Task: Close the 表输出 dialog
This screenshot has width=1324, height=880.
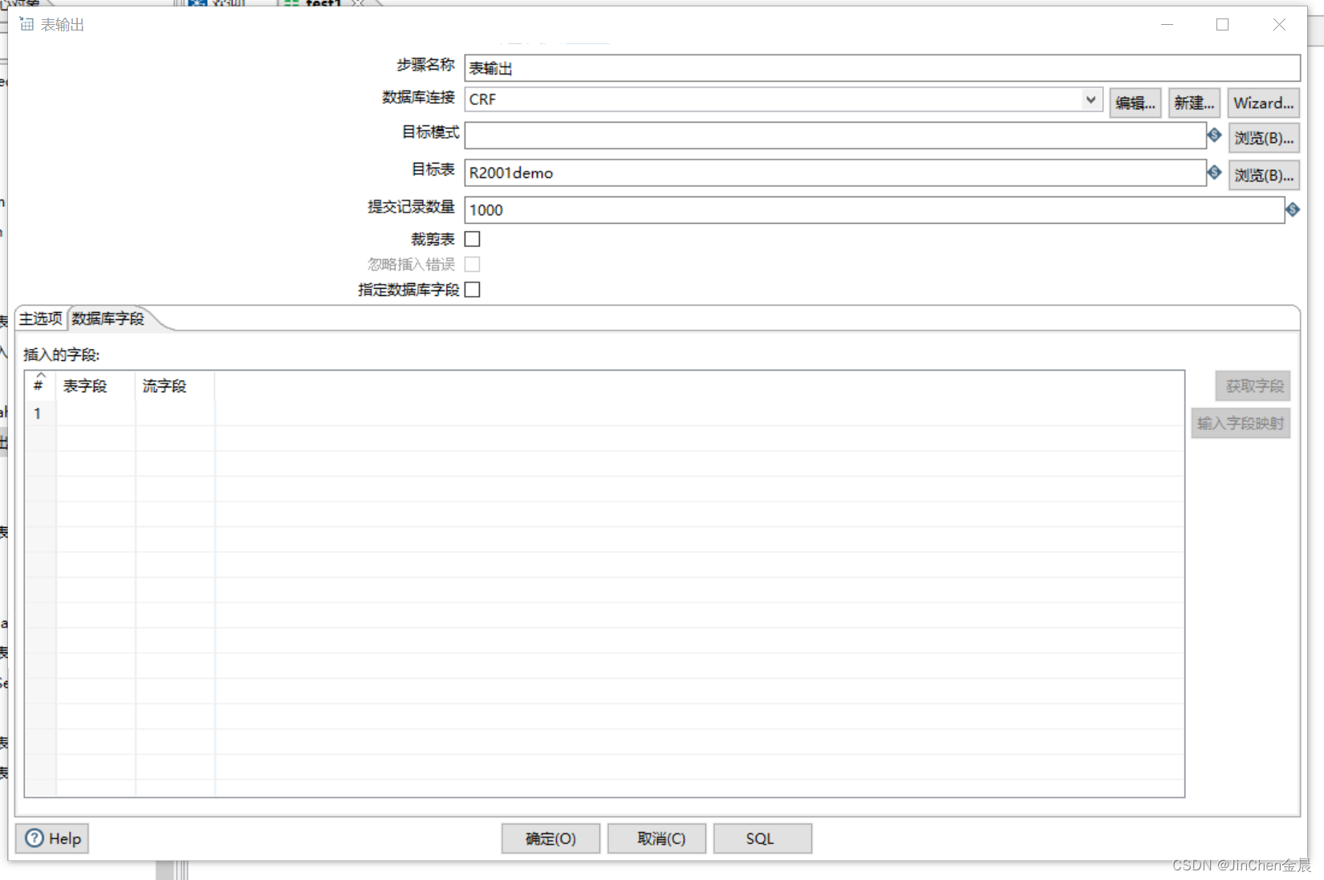Action: point(1279,24)
